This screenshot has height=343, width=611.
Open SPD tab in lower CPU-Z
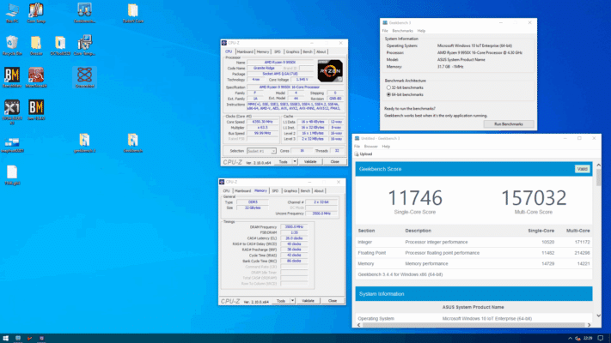click(x=275, y=191)
